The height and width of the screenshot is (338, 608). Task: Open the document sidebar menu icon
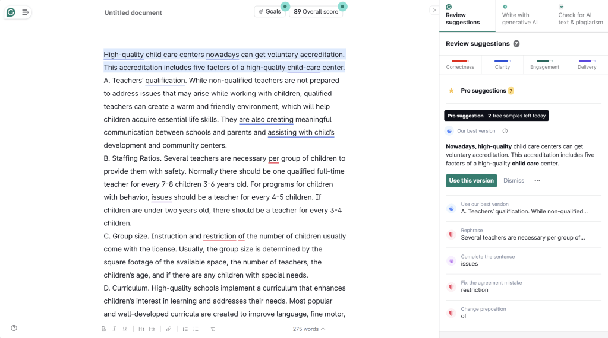(x=25, y=12)
